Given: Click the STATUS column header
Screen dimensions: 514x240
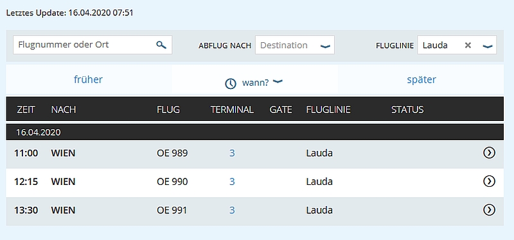Looking at the screenshot, I should pyautogui.click(x=407, y=109).
